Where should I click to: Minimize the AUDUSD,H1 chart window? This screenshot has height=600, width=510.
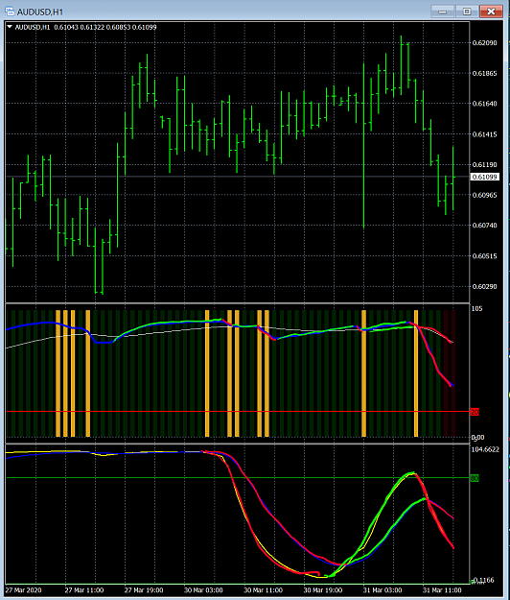[442, 12]
